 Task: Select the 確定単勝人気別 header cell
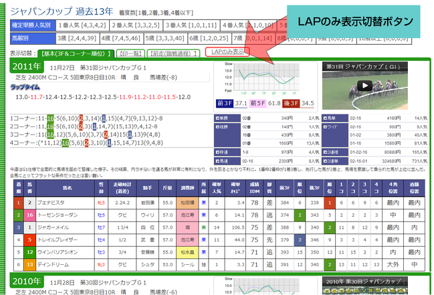[32, 25]
